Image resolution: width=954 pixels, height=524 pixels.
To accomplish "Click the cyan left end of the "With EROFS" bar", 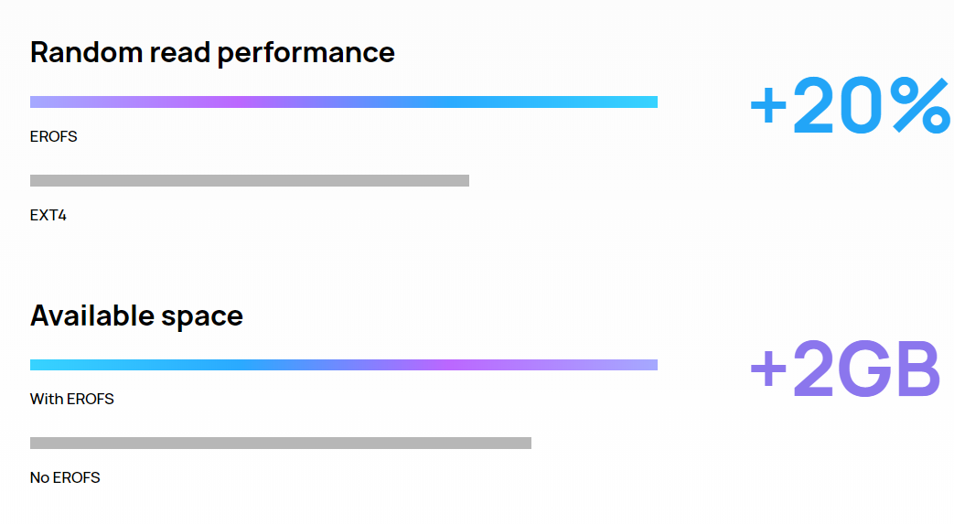I will click(41, 365).
